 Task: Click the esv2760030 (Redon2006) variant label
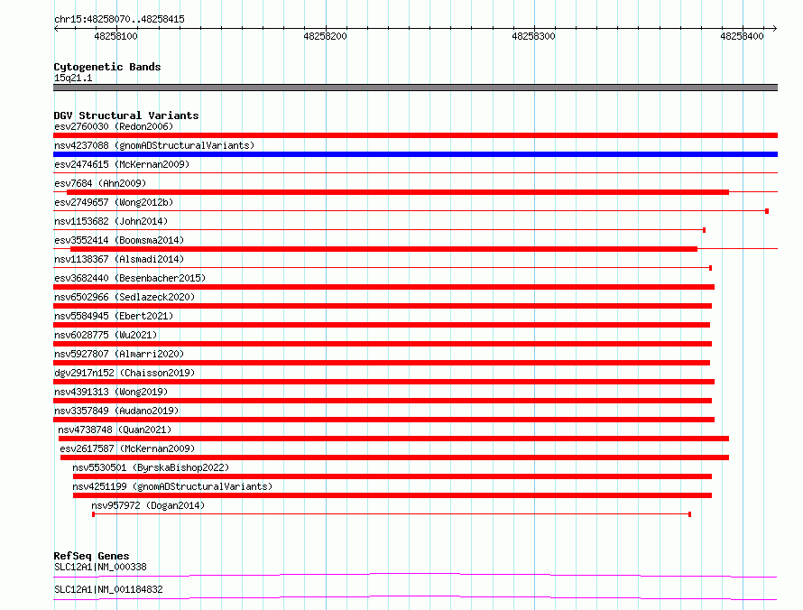(114, 126)
